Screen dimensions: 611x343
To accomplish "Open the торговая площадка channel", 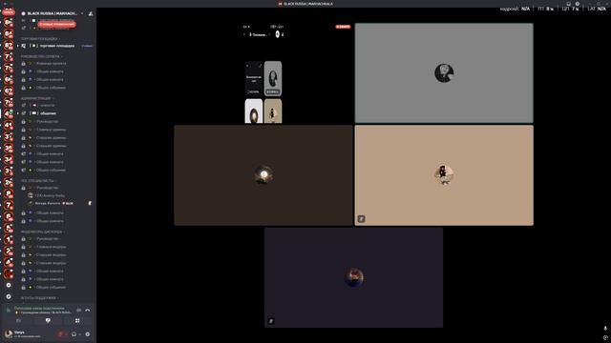I will click(57, 46).
